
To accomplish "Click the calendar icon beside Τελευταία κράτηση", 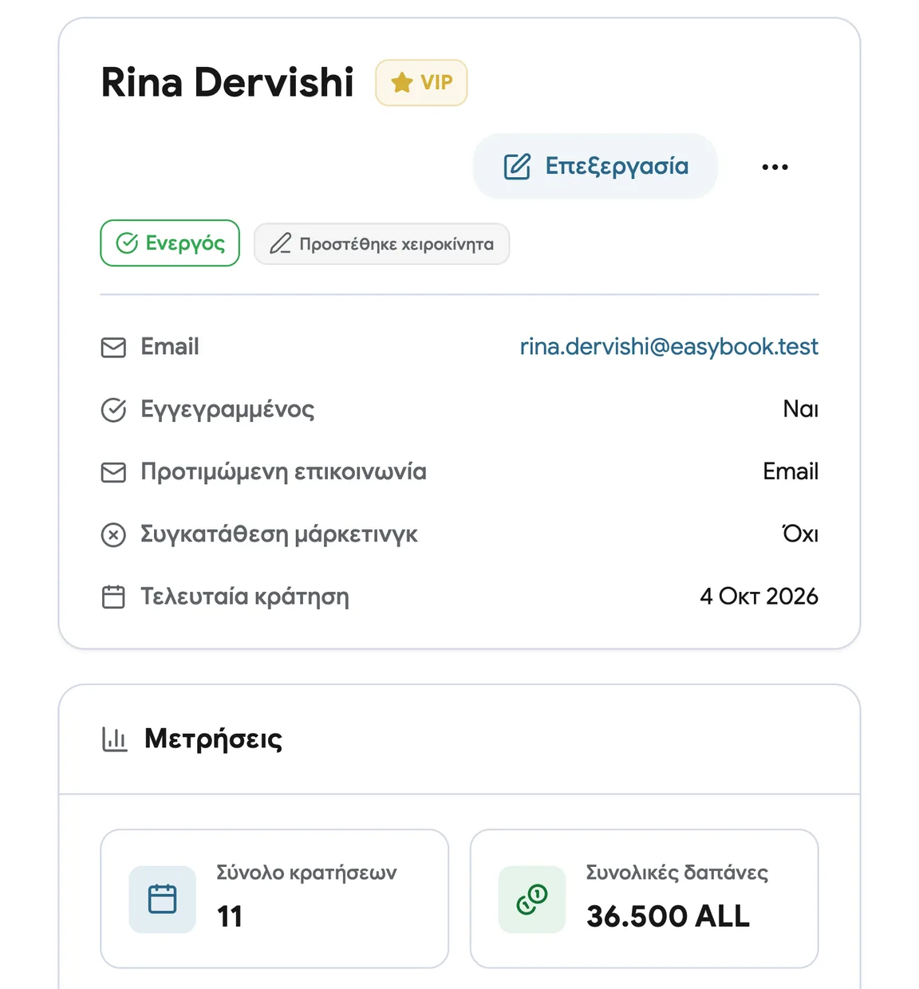I will coord(113,597).
